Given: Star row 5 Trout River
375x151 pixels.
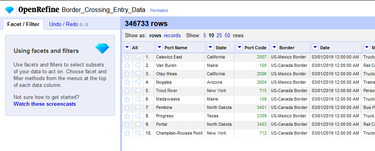Looking at the screenshot, I should (x=128, y=91).
